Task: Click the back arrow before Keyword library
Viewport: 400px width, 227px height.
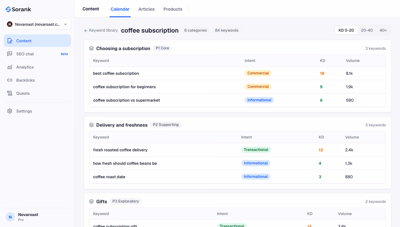Action: click(86, 30)
